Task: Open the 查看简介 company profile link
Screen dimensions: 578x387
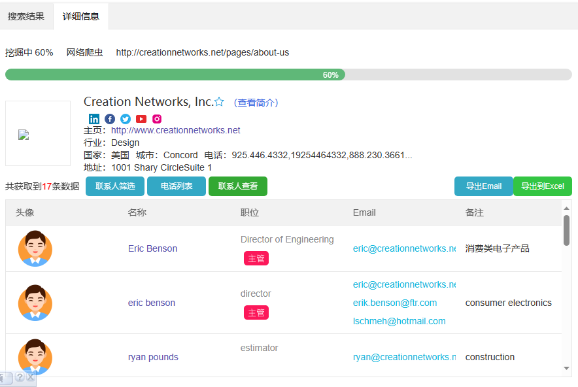Action: point(256,103)
